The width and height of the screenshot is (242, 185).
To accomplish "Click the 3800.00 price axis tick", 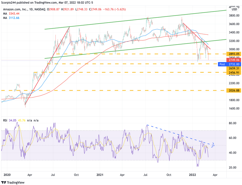I will click(x=234, y=16).
